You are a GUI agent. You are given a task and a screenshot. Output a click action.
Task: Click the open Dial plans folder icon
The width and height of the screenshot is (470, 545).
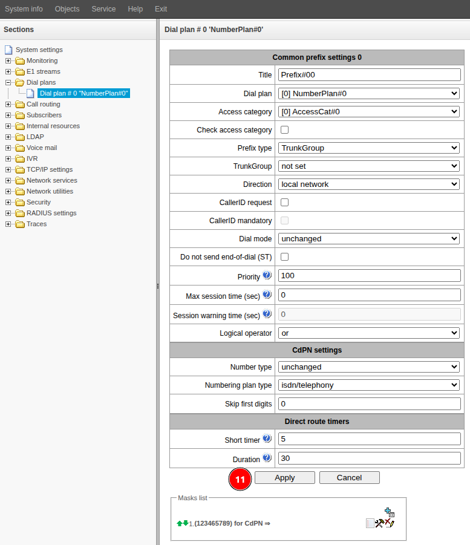pyautogui.click(x=20, y=82)
